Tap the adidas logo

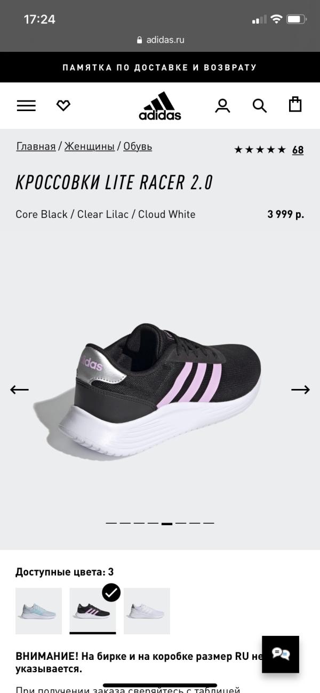tap(160, 106)
